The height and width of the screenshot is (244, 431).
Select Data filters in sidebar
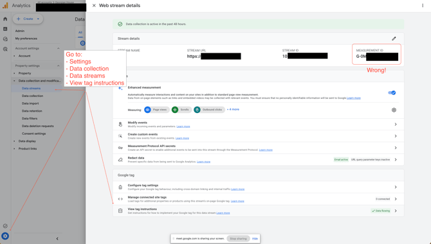click(30, 119)
